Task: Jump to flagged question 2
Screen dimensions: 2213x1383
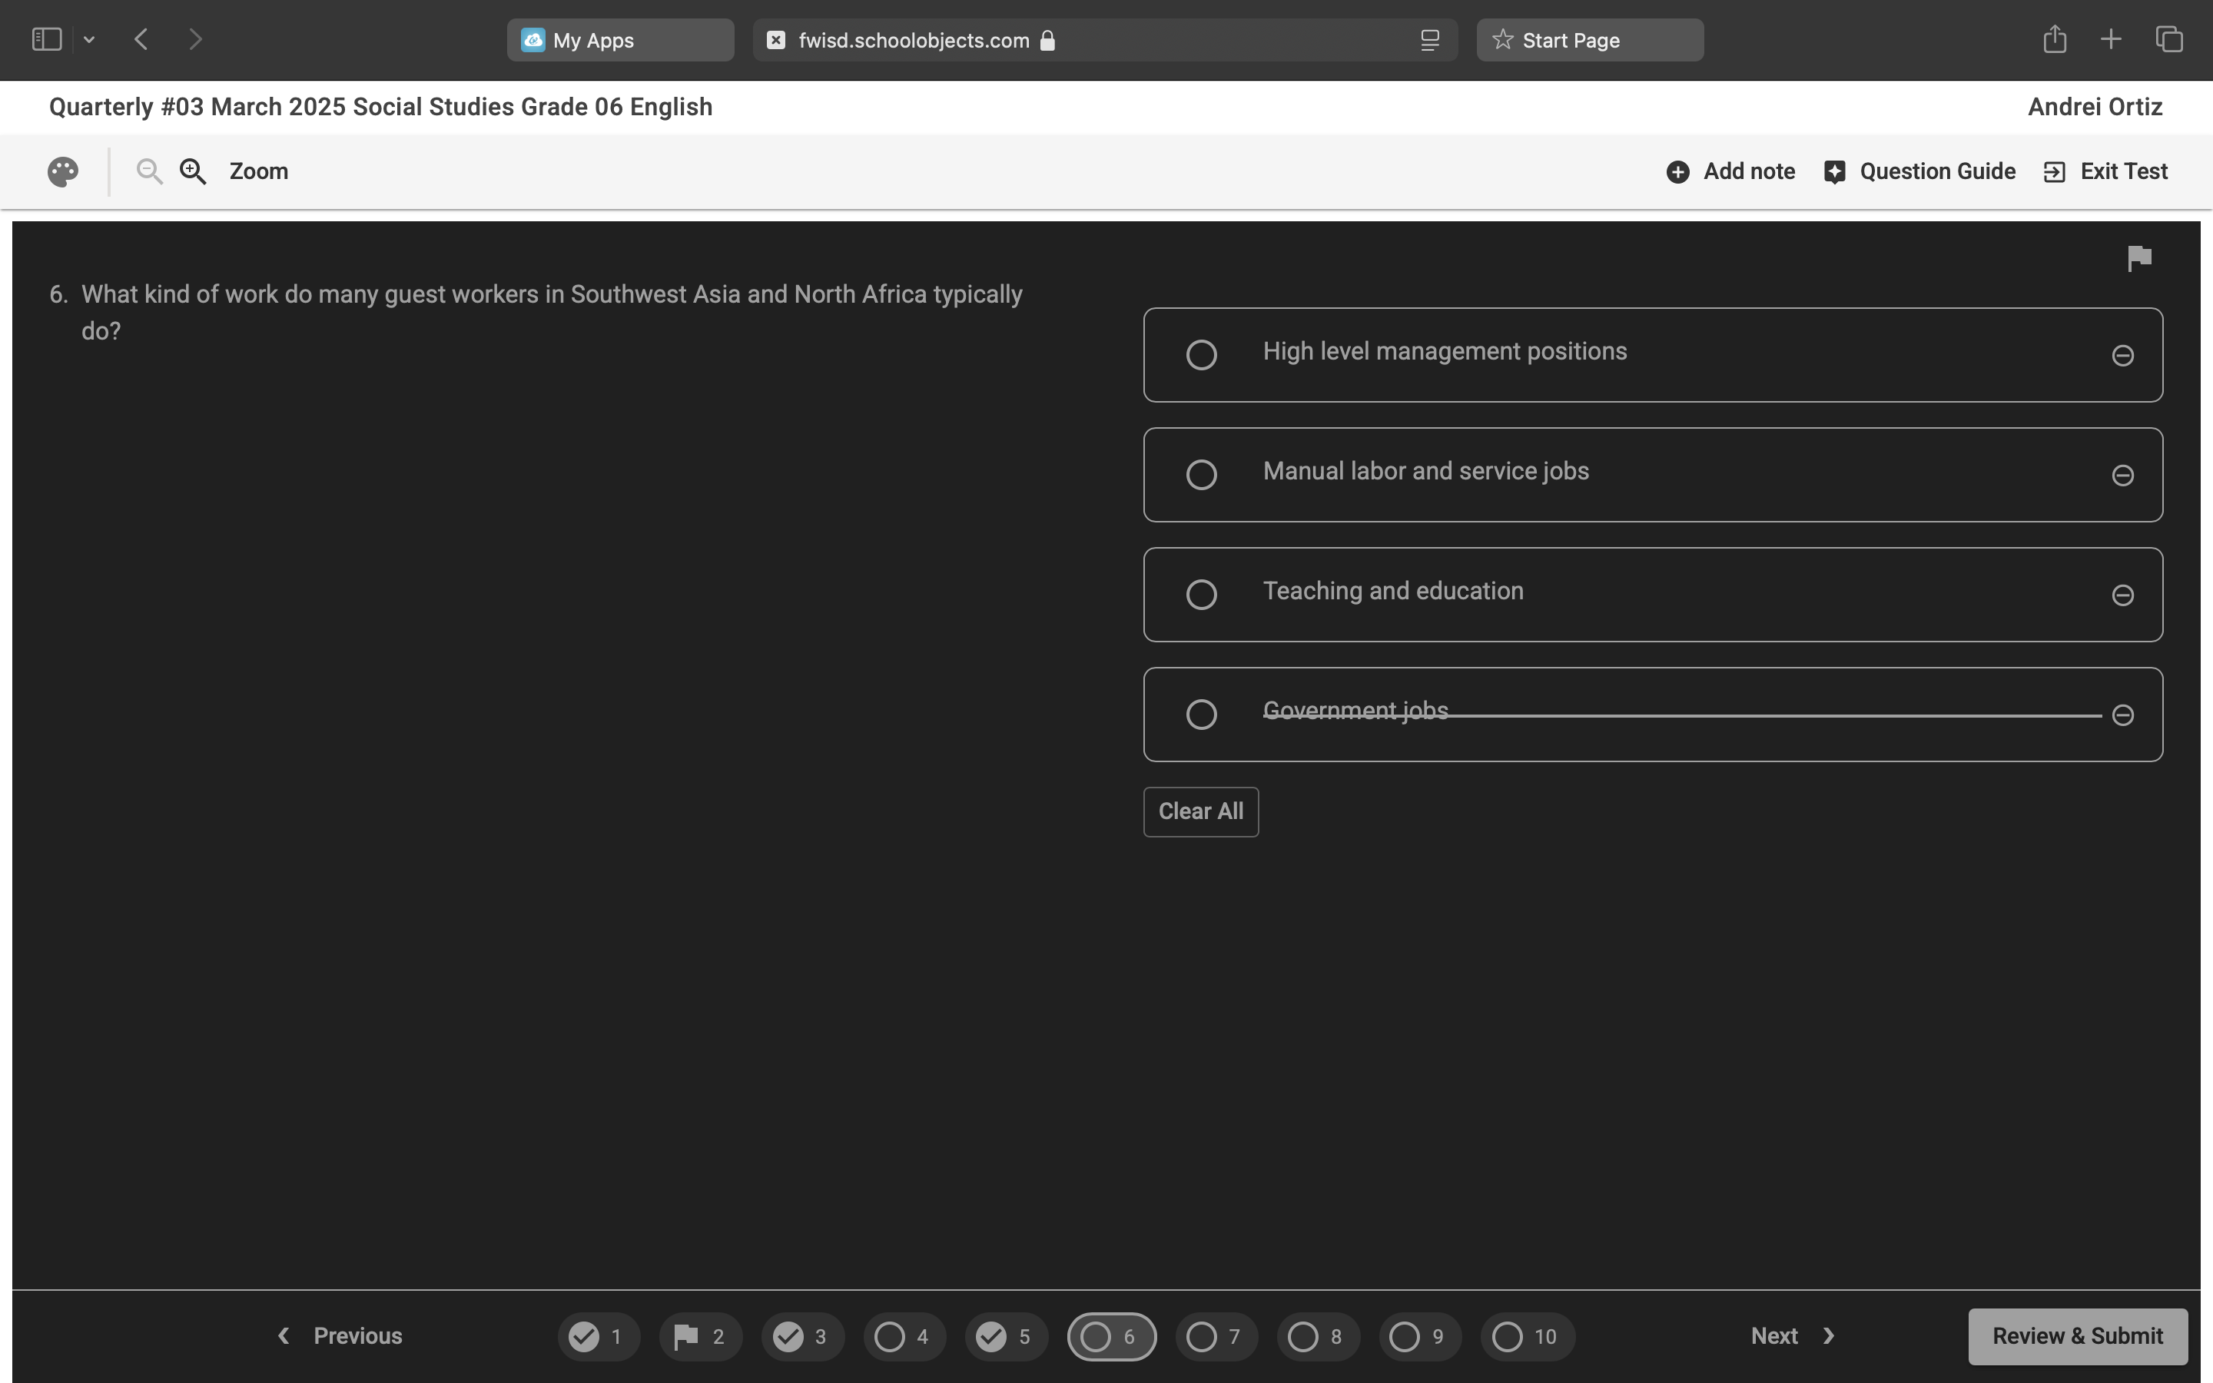Action: point(699,1336)
